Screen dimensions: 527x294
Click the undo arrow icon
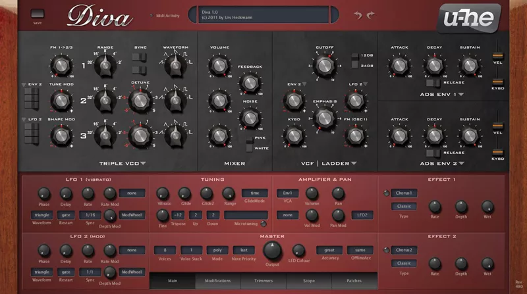(358, 14)
